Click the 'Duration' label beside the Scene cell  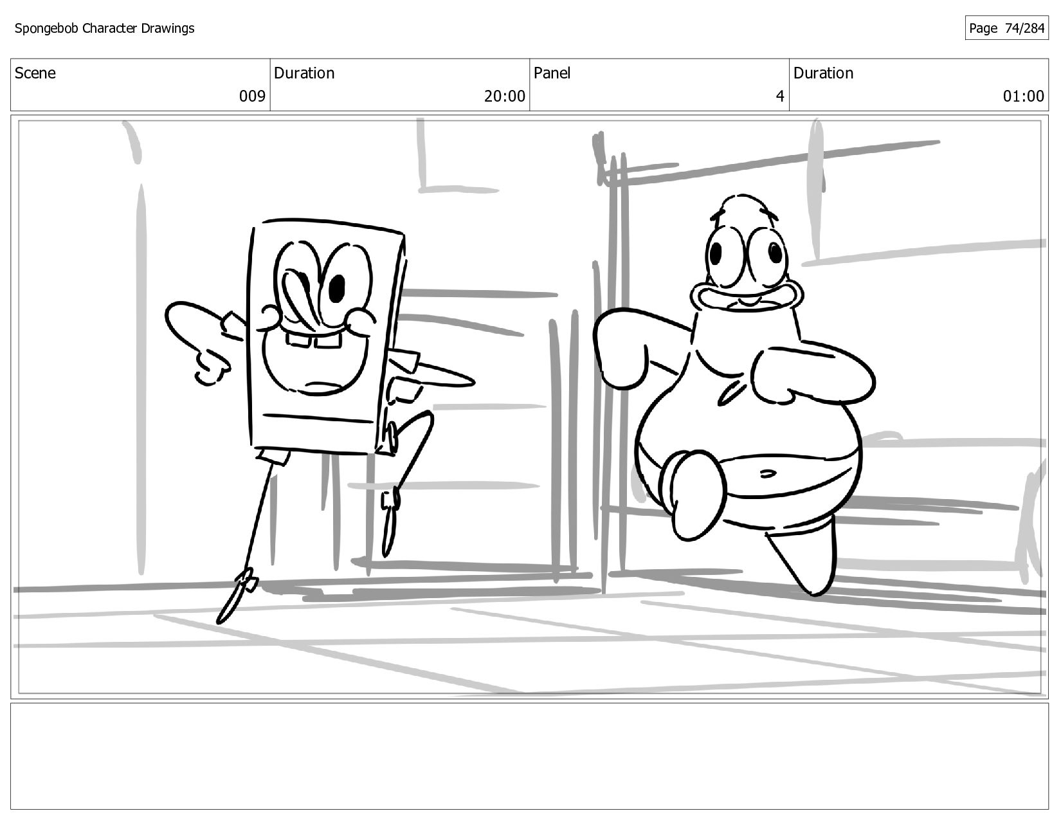pyautogui.click(x=304, y=73)
